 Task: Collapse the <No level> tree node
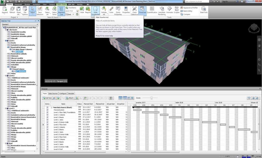pos(6,30)
